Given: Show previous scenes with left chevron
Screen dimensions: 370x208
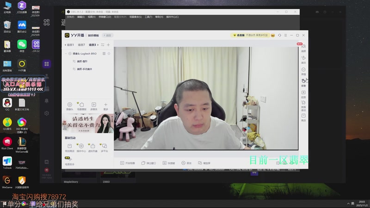Looking at the screenshot, I should [x=65, y=45].
